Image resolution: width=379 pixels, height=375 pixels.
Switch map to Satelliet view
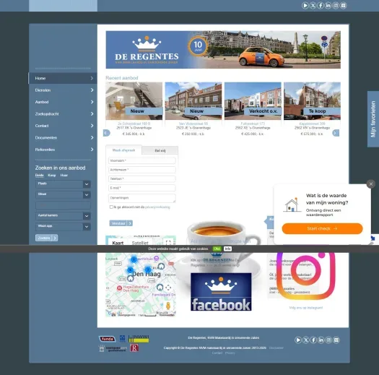point(140,243)
